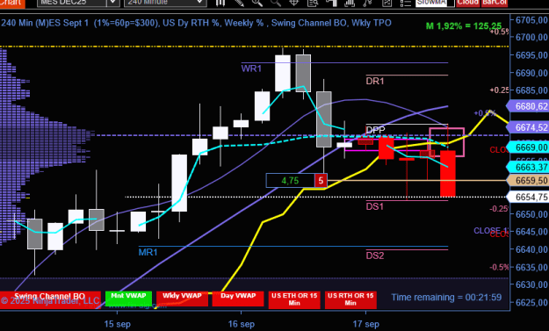This screenshot has height=331, width=549.
Task: Click the MES DEC25 instrument field
Action: coord(72,3)
